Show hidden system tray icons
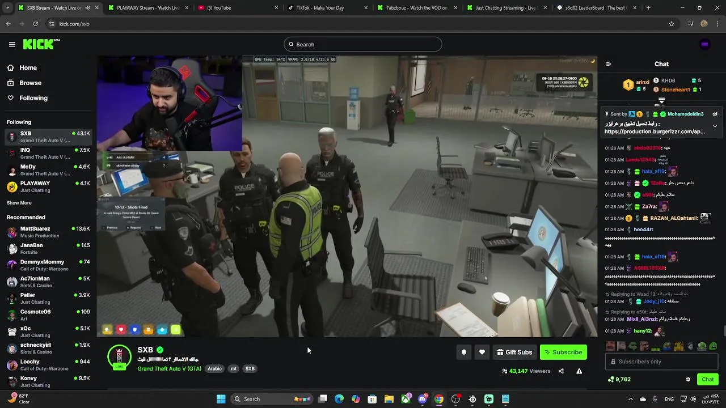Viewport: 726px width, 408px height. 630,399
